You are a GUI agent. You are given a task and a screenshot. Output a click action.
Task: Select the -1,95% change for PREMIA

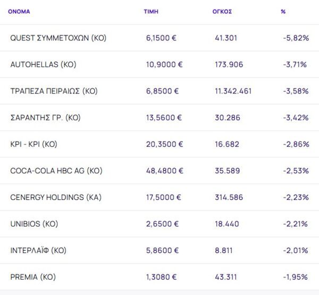point(296,277)
